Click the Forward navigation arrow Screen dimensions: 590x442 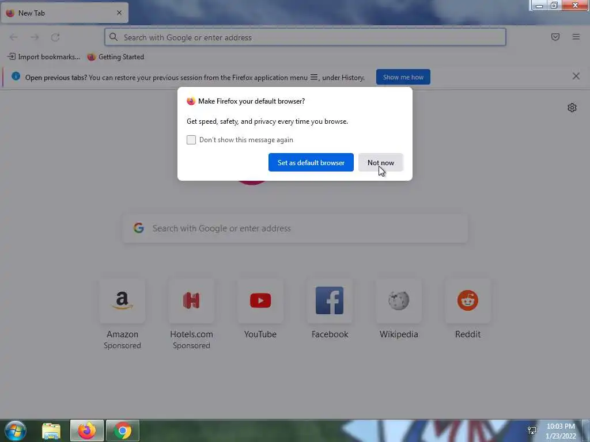[x=35, y=37]
